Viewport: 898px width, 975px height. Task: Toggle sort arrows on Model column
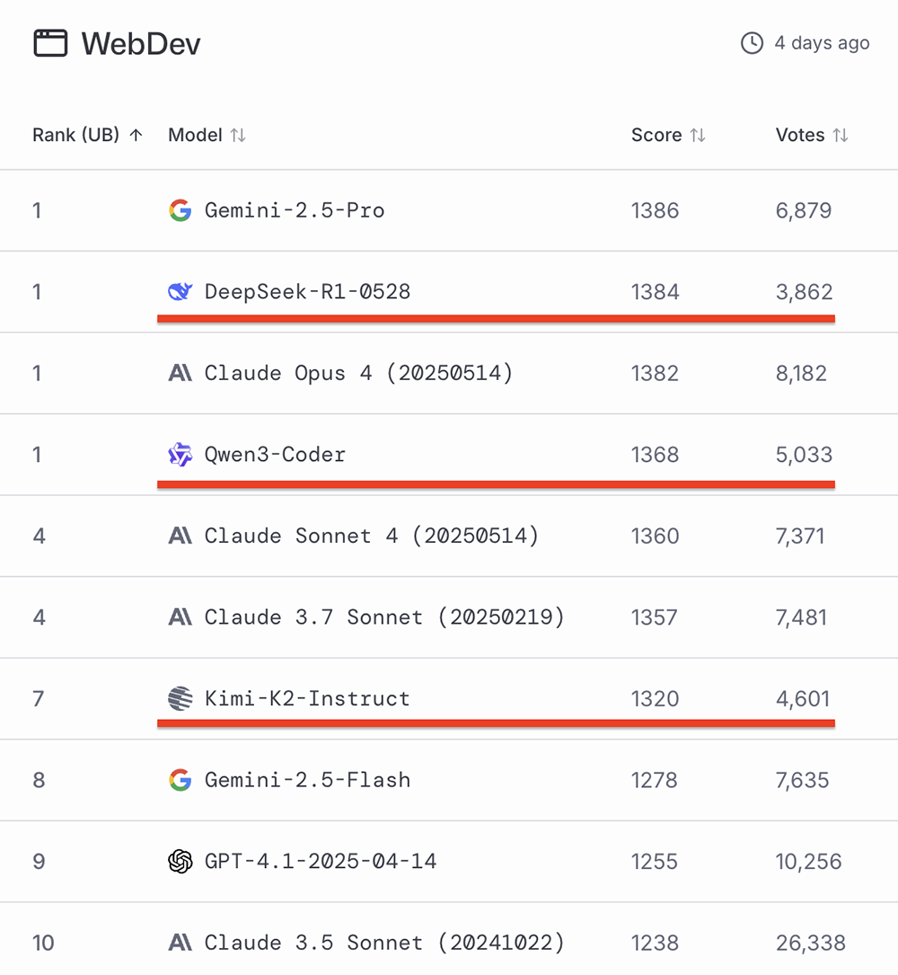[238, 136]
